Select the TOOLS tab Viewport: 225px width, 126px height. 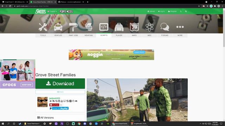coord(43,35)
